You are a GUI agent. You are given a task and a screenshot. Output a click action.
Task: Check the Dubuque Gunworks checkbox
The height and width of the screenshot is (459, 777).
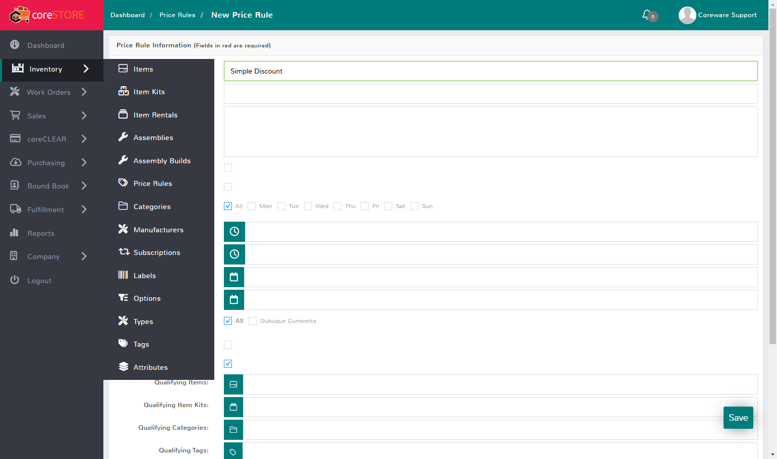[x=253, y=321]
